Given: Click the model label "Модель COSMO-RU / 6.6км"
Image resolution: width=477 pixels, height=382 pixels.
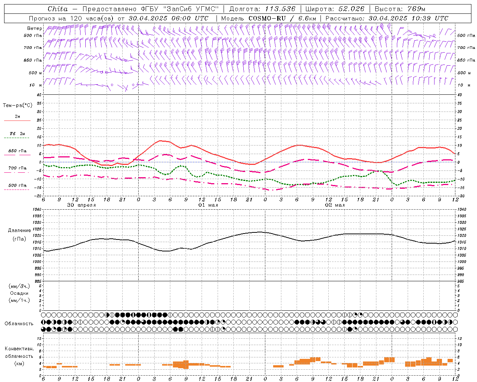Looking at the screenshot, I should pyautogui.click(x=269, y=18).
